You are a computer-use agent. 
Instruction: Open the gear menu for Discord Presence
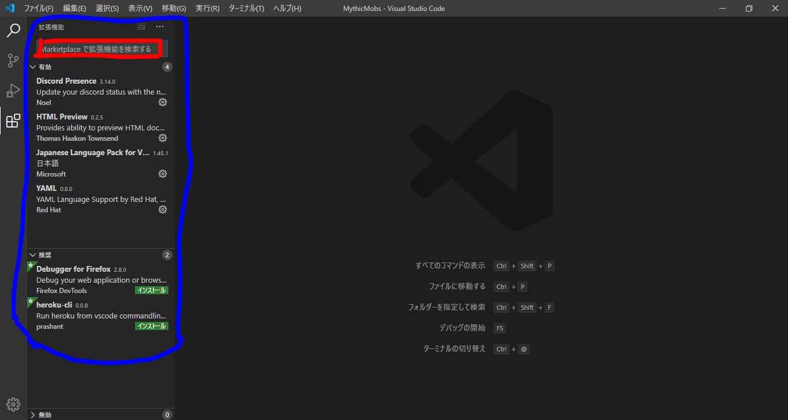(x=163, y=102)
